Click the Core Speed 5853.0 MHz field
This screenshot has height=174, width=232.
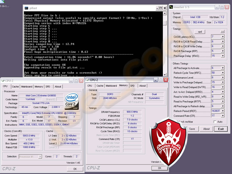tap(29, 136)
